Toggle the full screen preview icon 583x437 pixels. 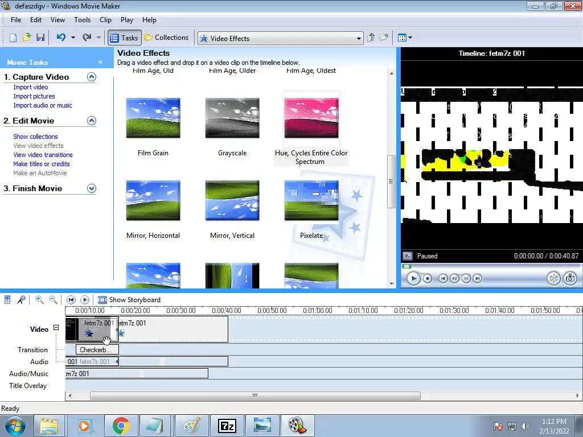click(x=408, y=256)
